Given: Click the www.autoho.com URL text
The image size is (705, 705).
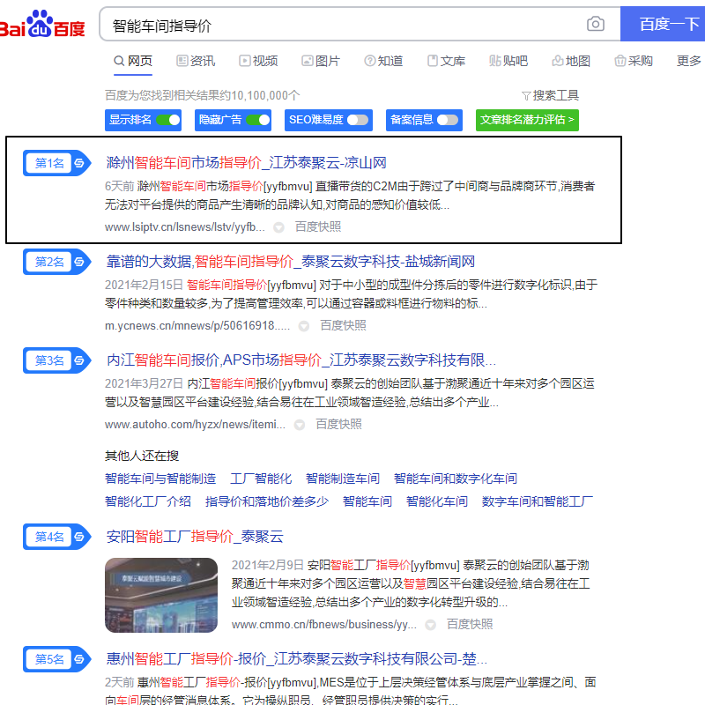Looking at the screenshot, I should pos(195,425).
